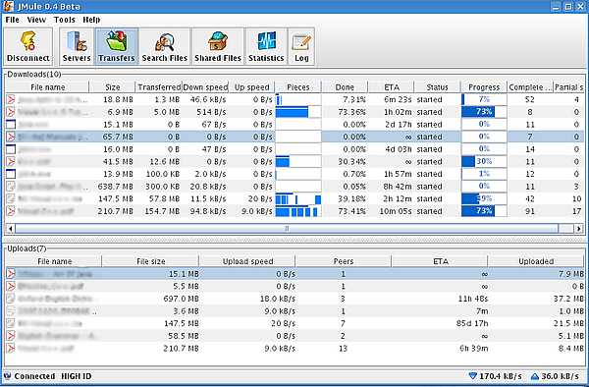Sort downloads by Transferred column header
589x387 pixels.
159,87
